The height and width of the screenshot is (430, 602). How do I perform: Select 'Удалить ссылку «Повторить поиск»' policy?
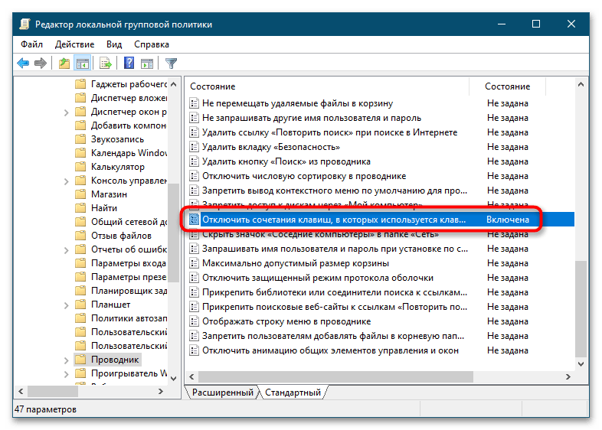click(x=329, y=132)
